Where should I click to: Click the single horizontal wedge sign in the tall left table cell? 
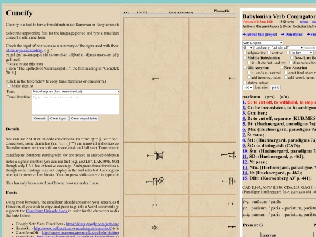click(156, 78)
